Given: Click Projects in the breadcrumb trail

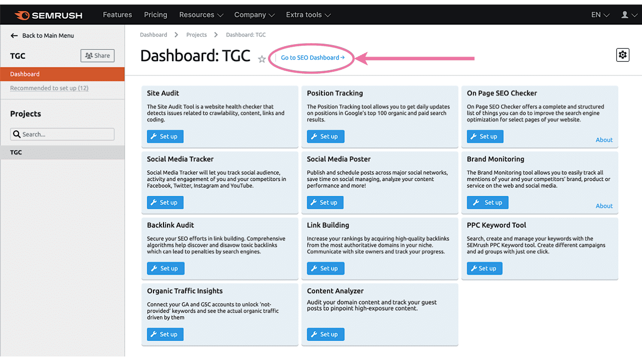Looking at the screenshot, I should pos(196,35).
